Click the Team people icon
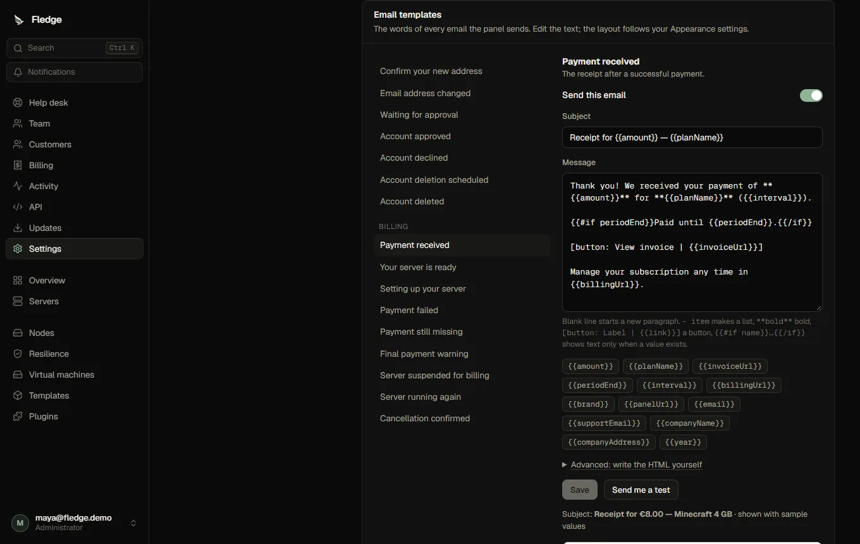This screenshot has height=544, width=860. click(x=18, y=123)
